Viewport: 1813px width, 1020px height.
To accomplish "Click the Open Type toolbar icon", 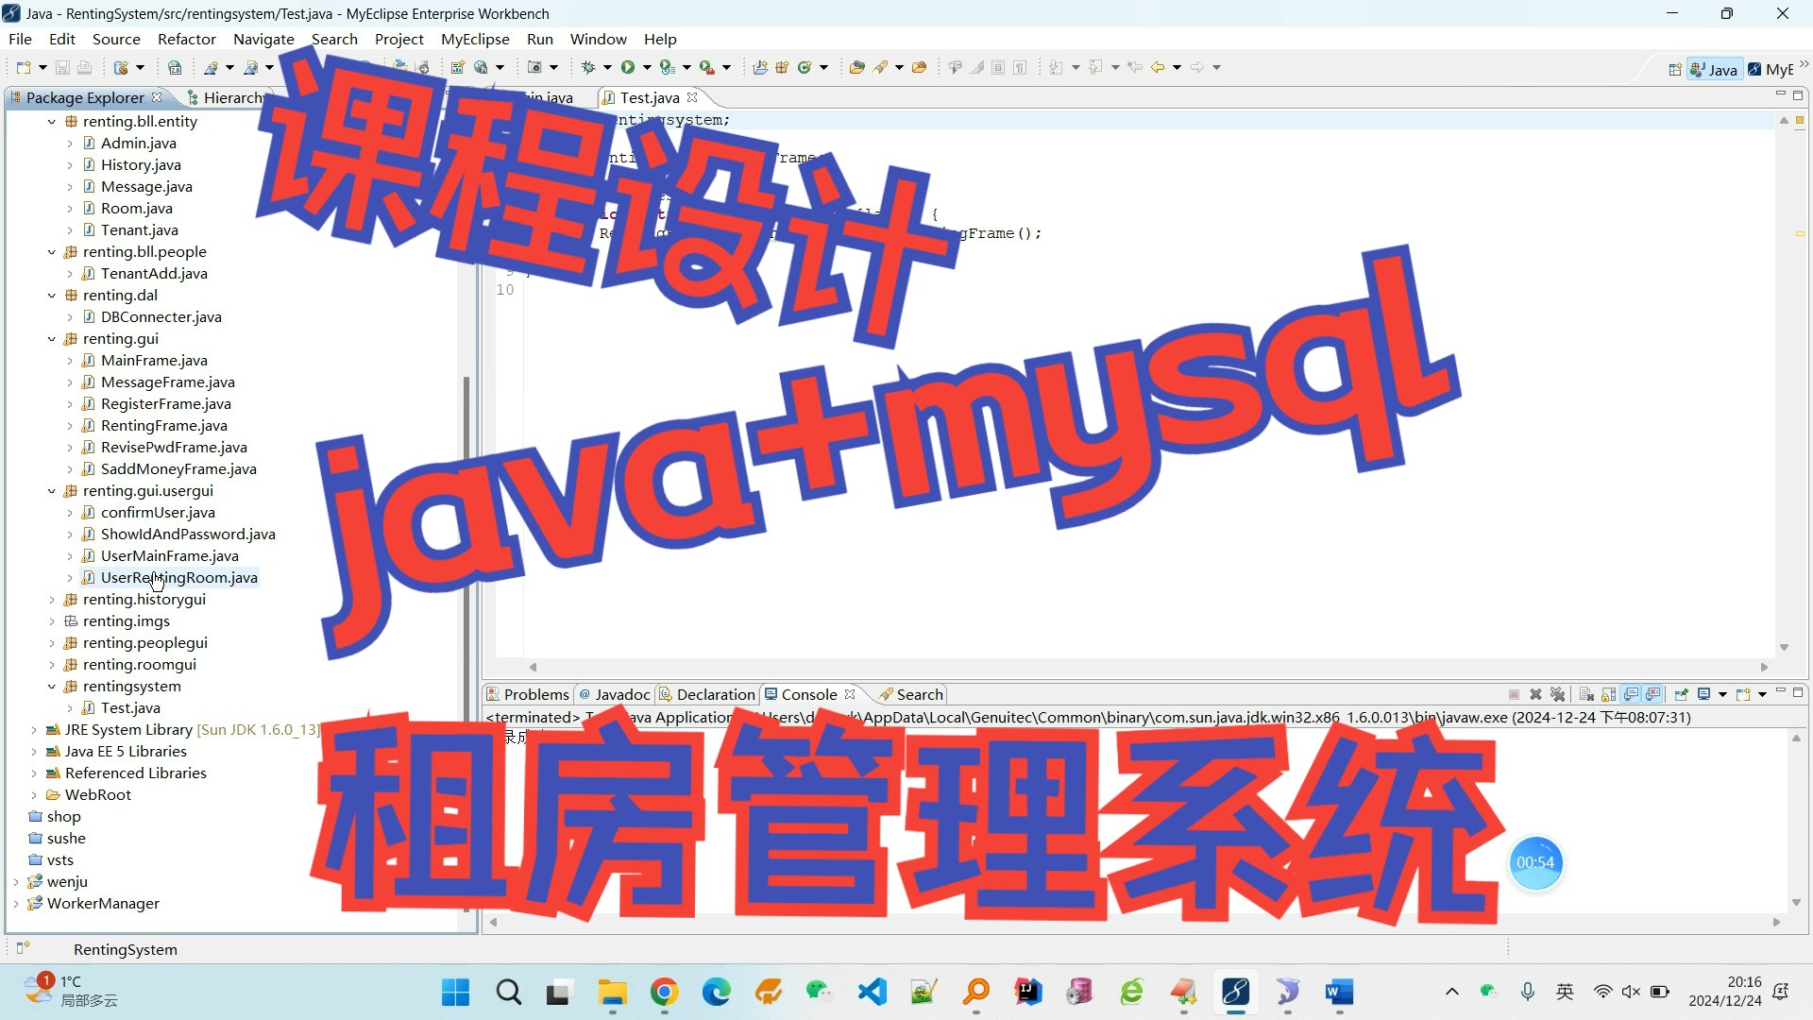I will [x=856, y=67].
